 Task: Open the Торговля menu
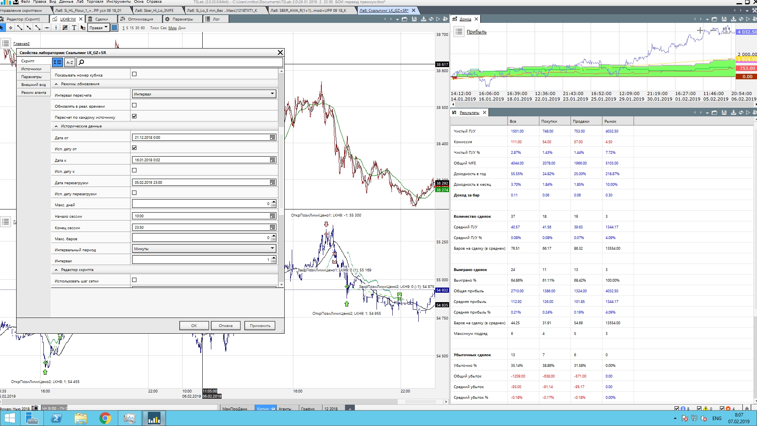(95, 2)
